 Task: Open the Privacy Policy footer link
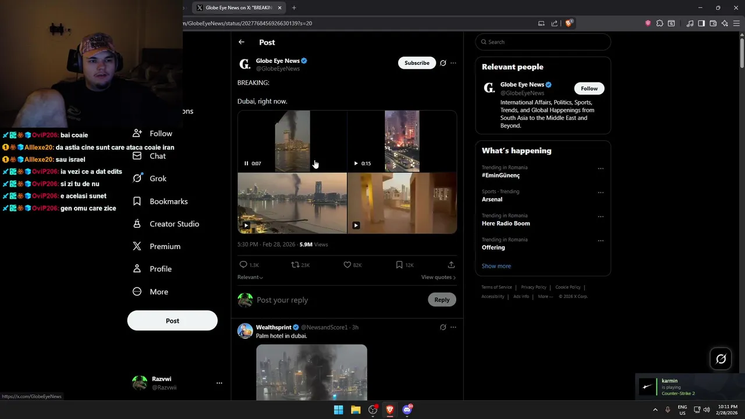coord(534,287)
